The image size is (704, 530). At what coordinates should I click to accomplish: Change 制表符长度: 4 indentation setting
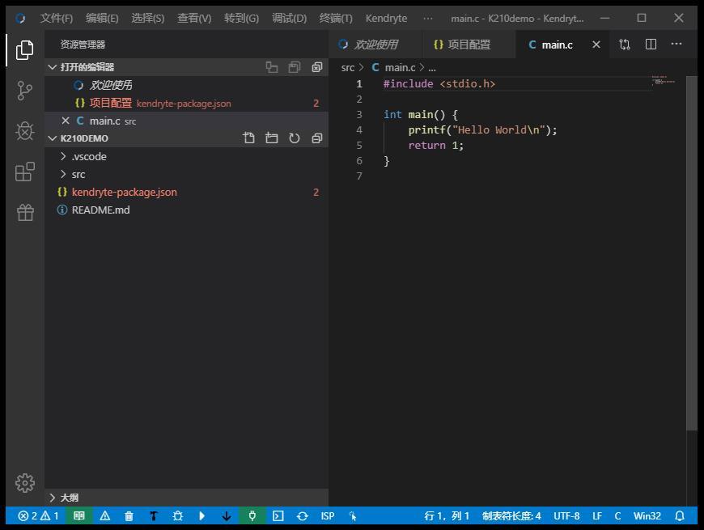tap(511, 516)
